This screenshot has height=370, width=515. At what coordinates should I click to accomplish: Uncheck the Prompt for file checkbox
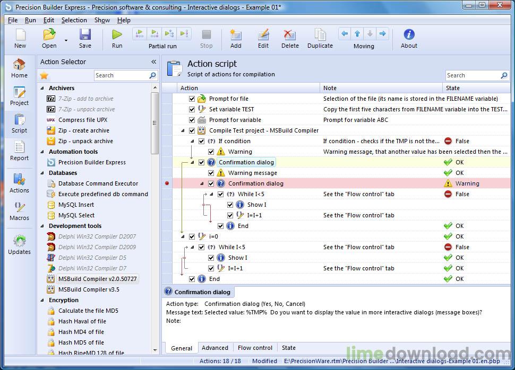tap(192, 99)
